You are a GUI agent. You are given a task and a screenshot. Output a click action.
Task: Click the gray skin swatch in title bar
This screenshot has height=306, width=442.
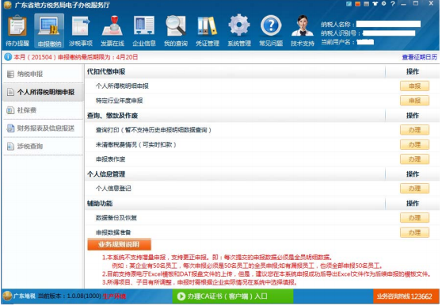[x=366, y=4]
